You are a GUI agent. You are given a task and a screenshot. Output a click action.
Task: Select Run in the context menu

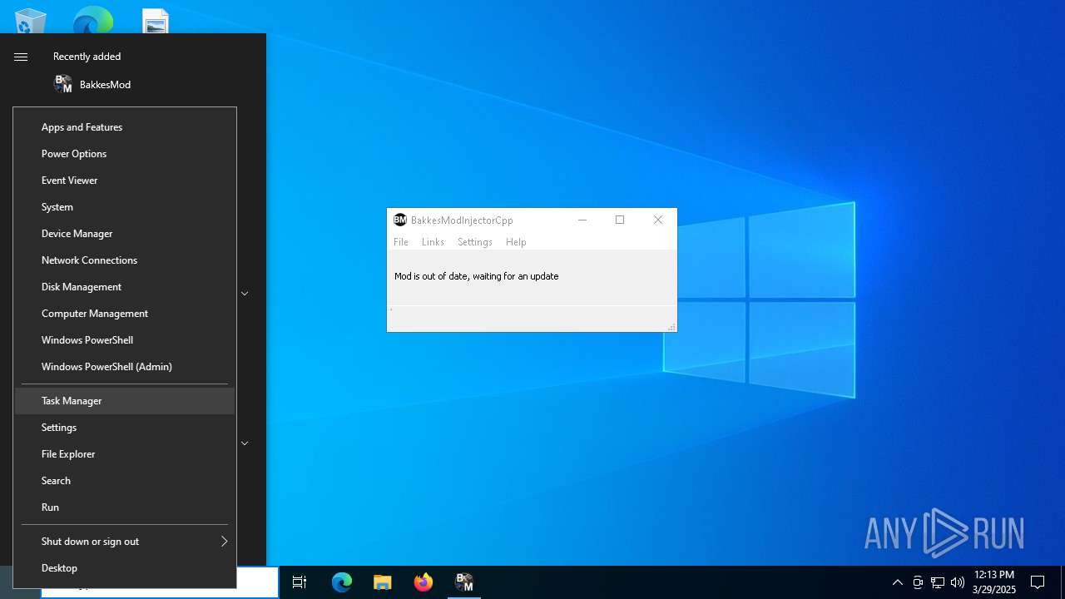[125, 507]
